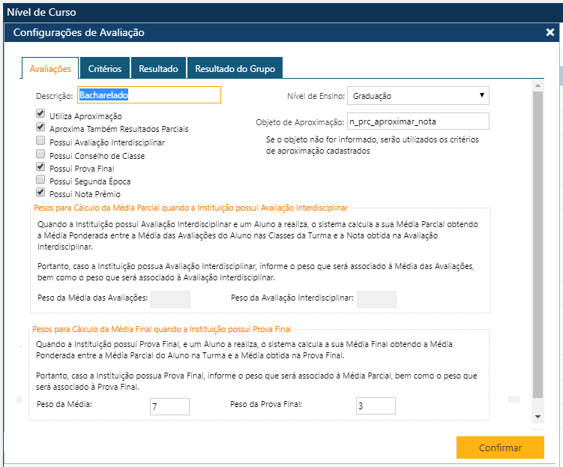The width and height of the screenshot is (563, 467).
Task: Close the Configurações de Avaliação dialog
Action: [x=550, y=32]
